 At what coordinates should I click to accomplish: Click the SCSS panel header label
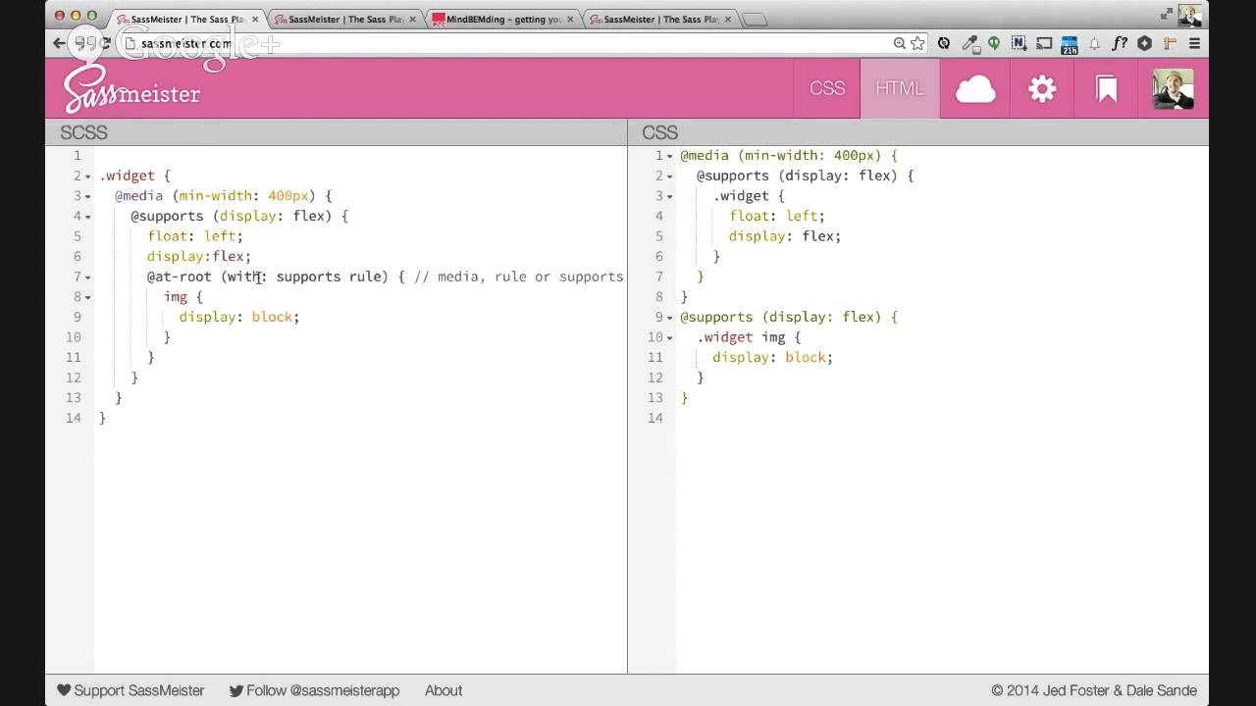pos(84,132)
